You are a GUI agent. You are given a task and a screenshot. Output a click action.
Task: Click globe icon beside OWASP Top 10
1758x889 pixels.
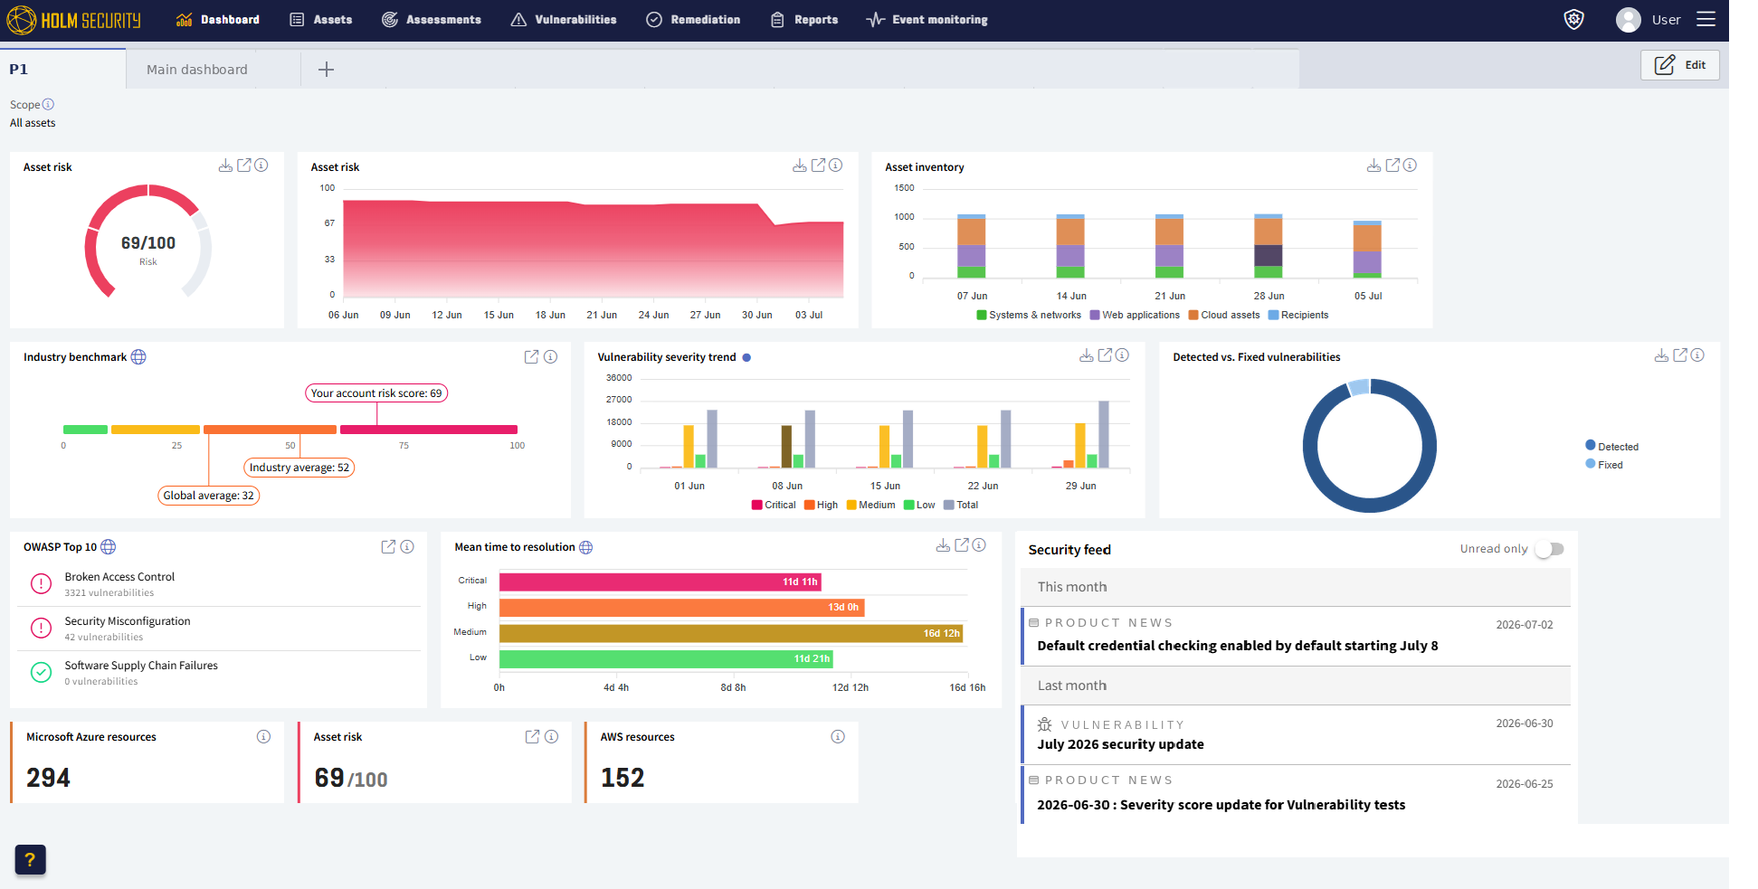[109, 547]
